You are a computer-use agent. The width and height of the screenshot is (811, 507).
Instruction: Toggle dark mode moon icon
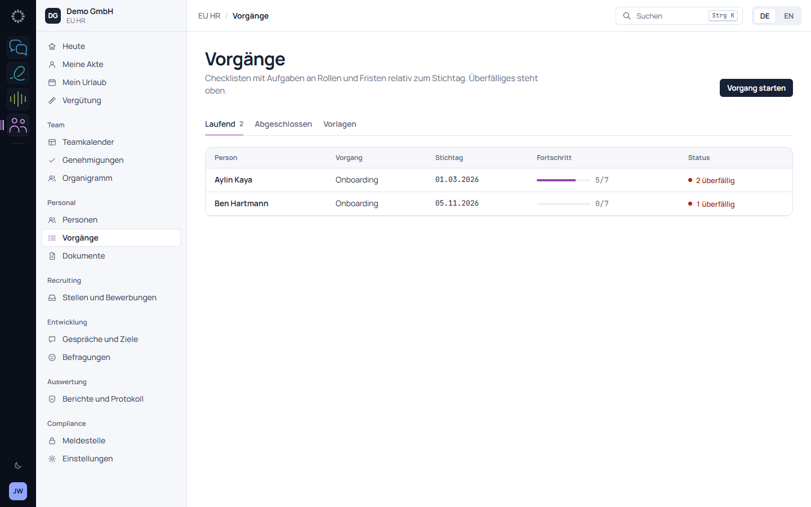point(18,465)
